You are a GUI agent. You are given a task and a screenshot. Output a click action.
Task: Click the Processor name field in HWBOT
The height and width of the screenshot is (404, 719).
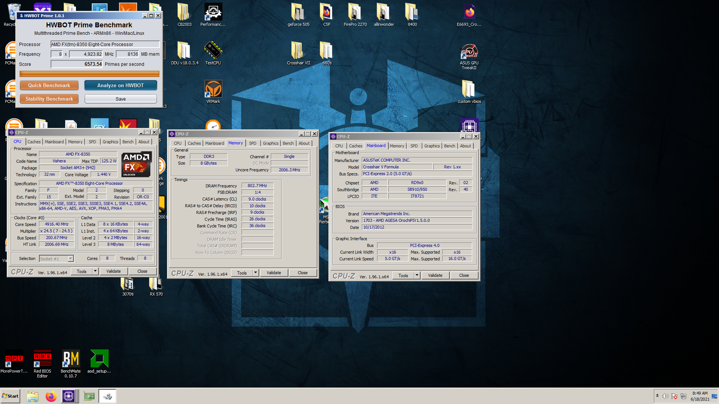[x=105, y=44]
